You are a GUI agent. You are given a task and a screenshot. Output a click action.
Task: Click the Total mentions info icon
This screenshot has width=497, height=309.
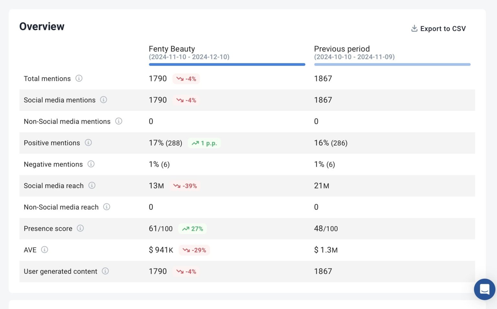tap(79, 79)
